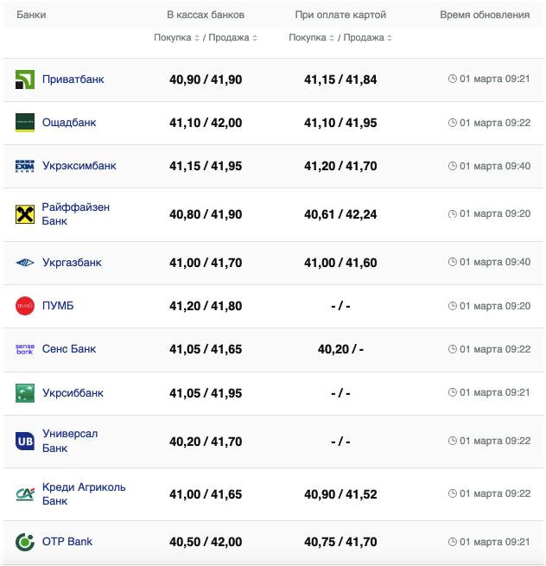Click the OTP Bank green logo
546x566 pixels.
coord(25,542)
